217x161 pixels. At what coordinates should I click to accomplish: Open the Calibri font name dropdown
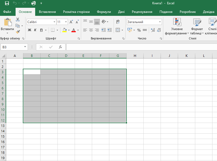tap(55, 22)
